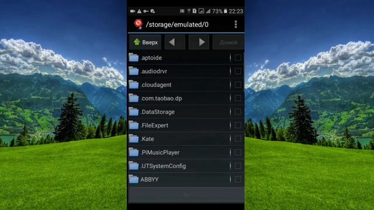Screen dimensions: 374x210
Task: Open the .aptoide folder icon
Action: [134, 57]
